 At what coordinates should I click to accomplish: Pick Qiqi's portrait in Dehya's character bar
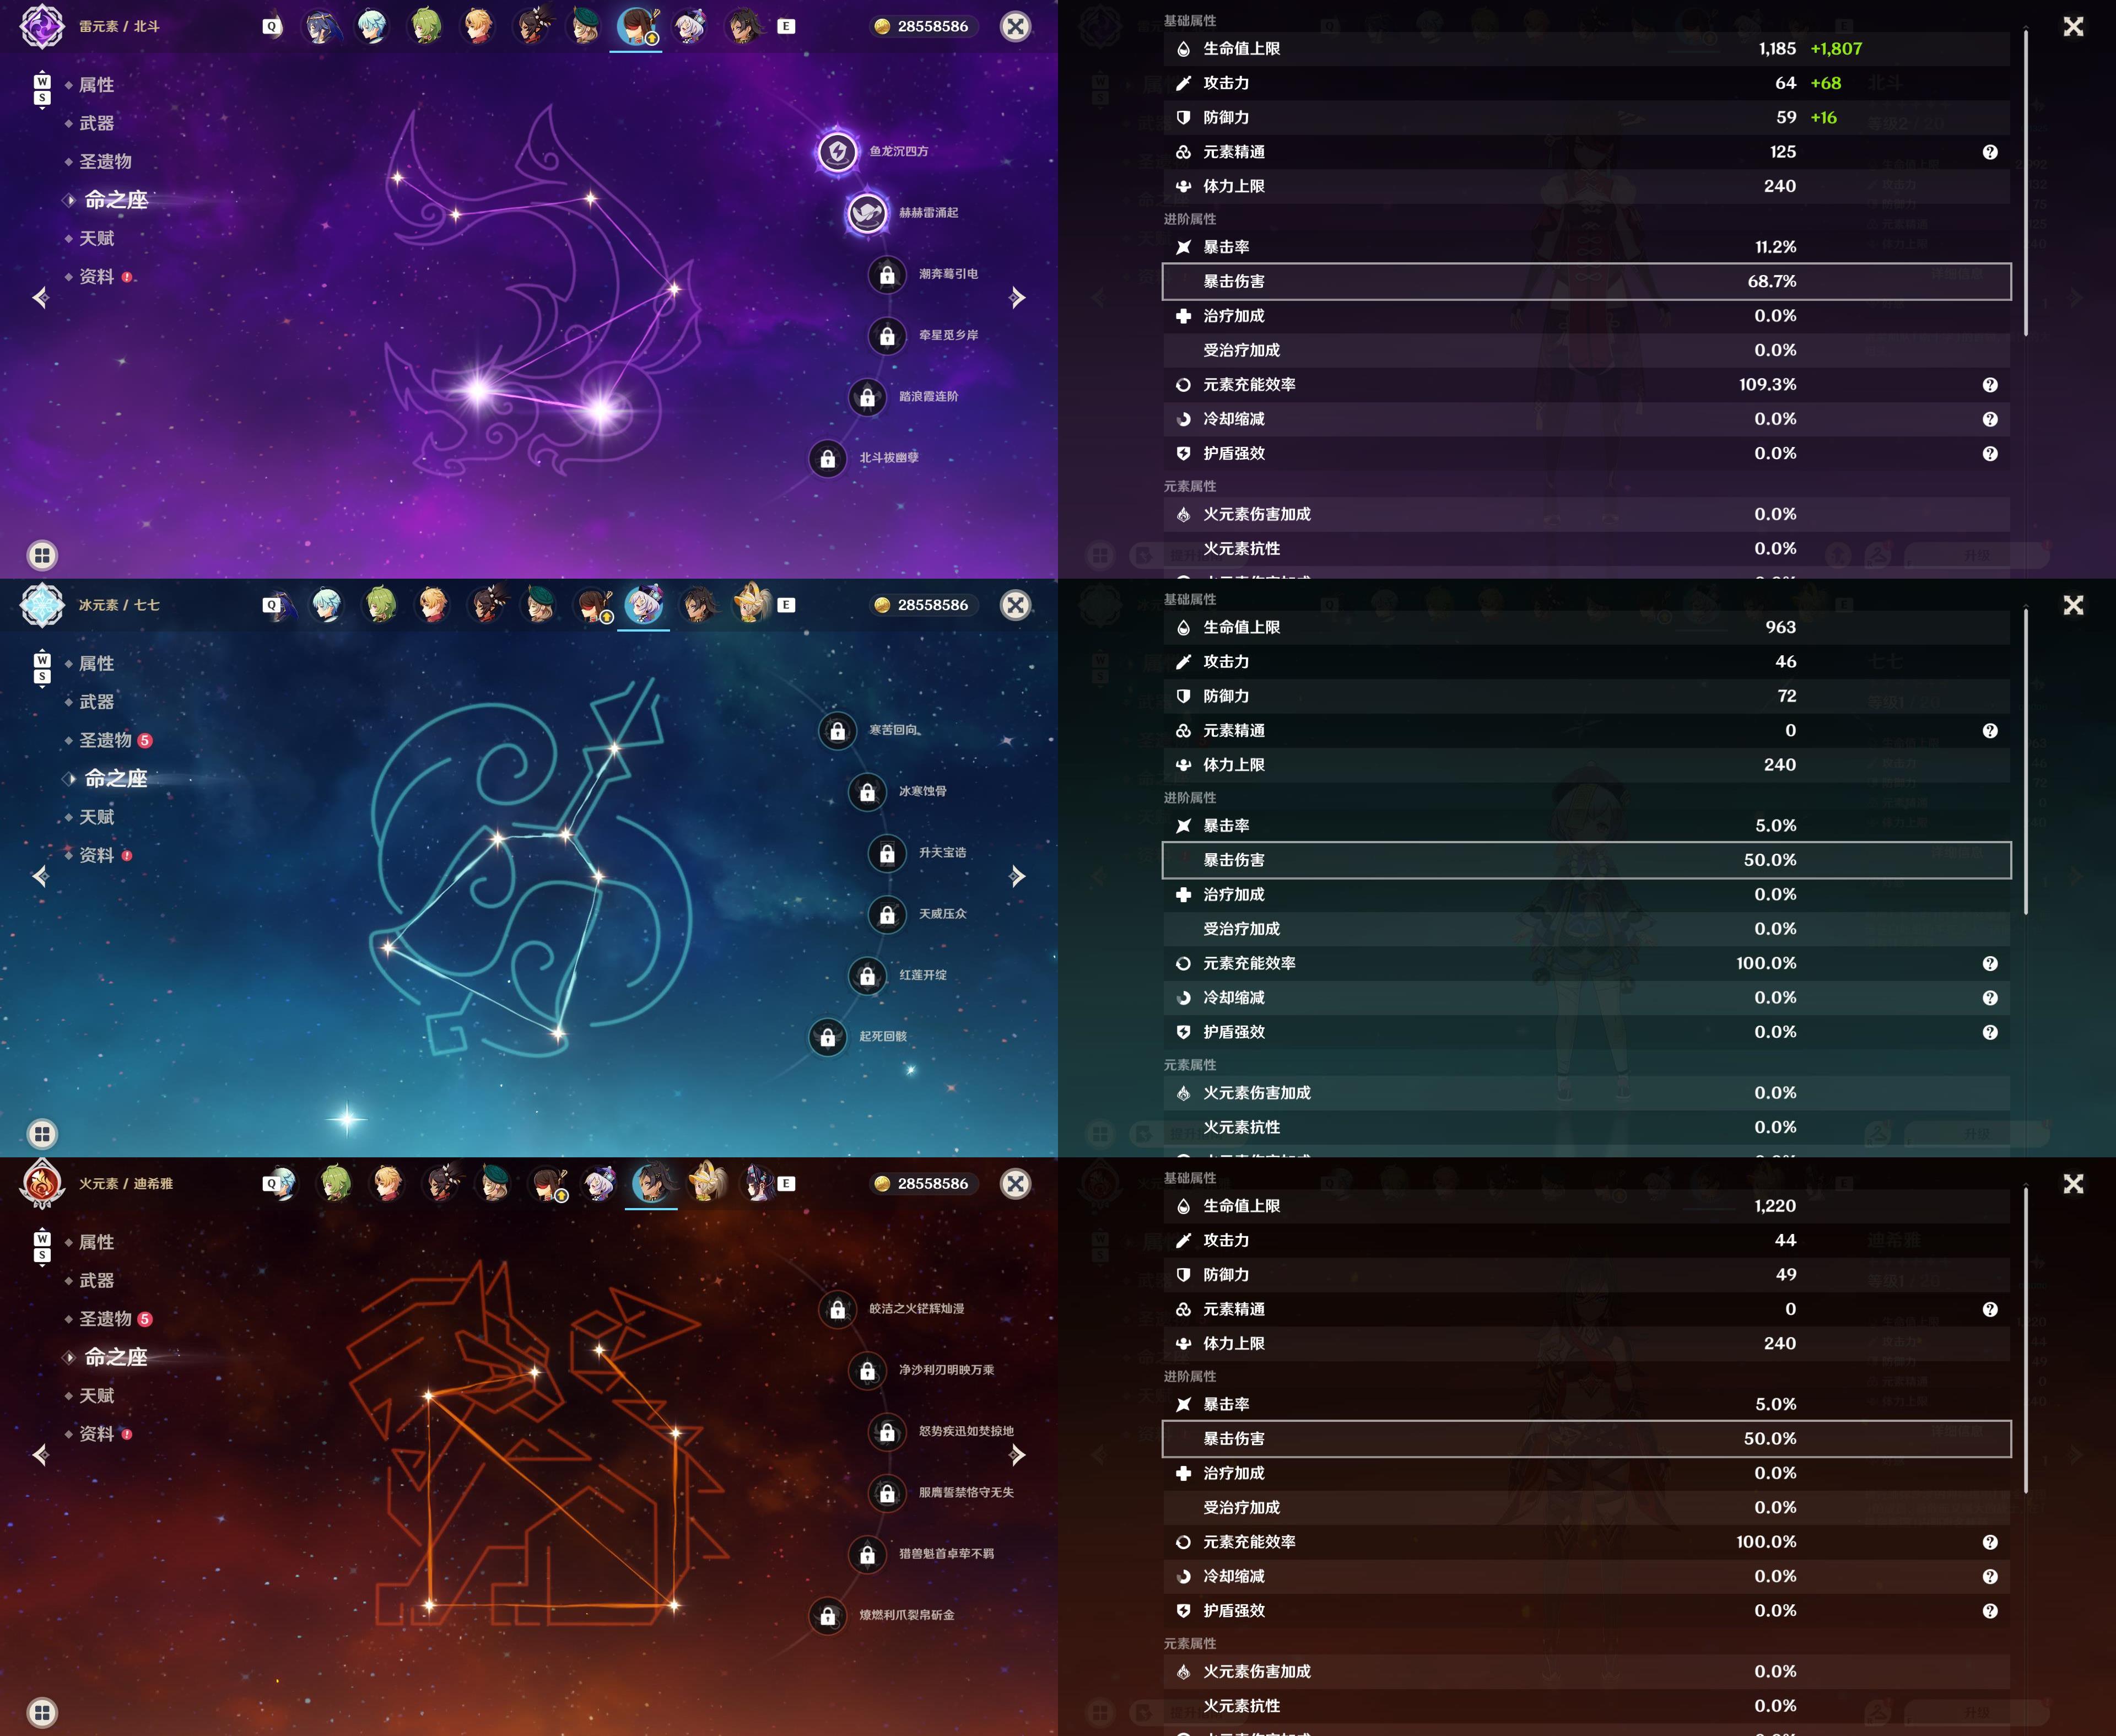(598, 1184)
